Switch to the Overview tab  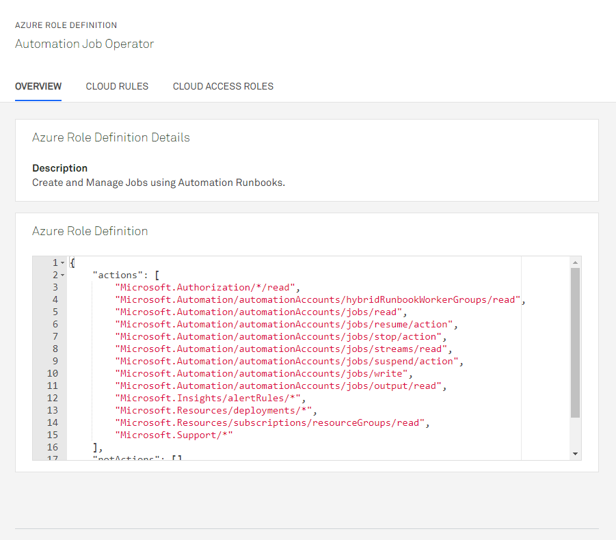[38, 86]
